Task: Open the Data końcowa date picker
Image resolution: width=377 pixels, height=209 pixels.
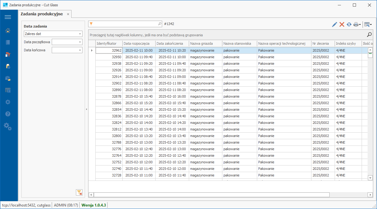Action: (80, 50)
